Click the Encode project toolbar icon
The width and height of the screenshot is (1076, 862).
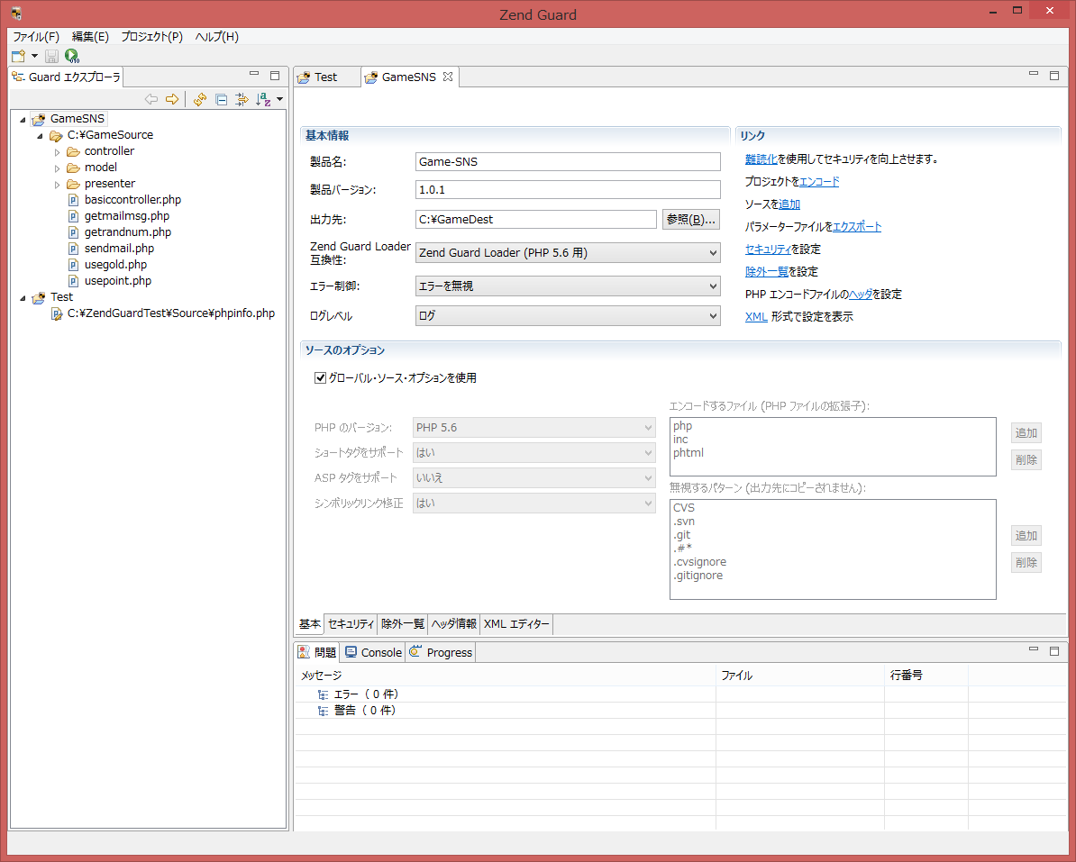72,56
